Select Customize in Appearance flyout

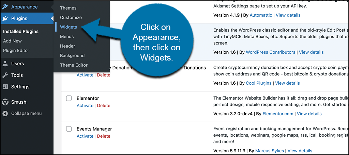(71, 18)
